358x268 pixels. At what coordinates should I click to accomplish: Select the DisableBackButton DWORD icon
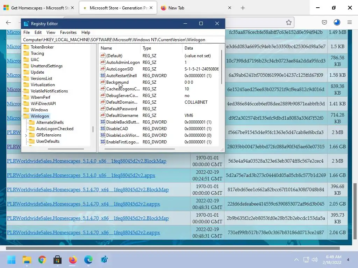point(103,122)
